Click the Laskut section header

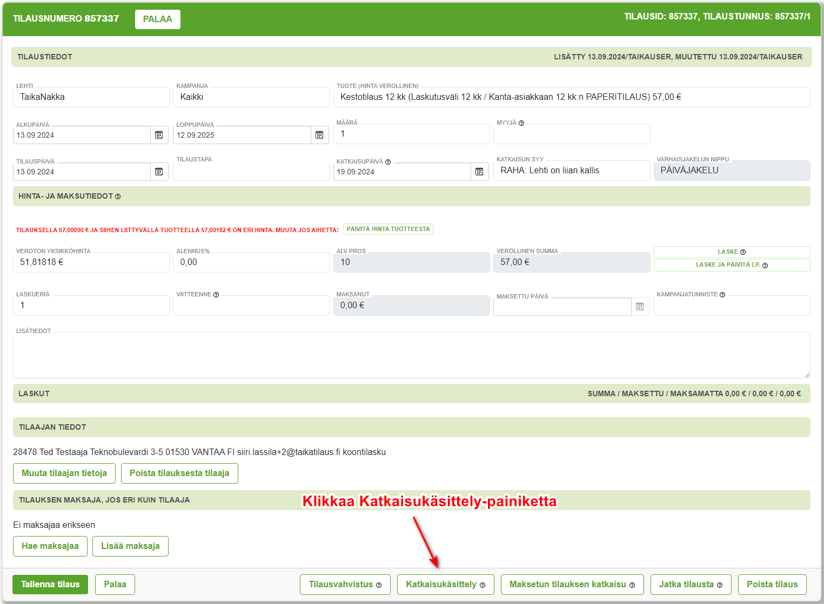pos(412,393)
